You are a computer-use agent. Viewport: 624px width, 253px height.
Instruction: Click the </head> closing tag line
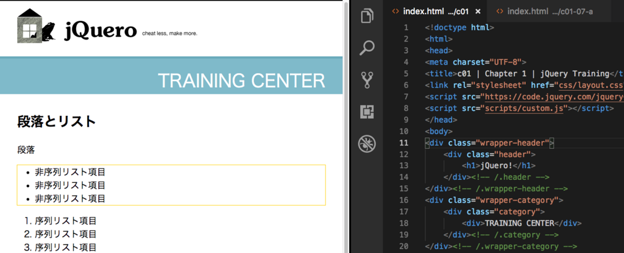point(441,120)
